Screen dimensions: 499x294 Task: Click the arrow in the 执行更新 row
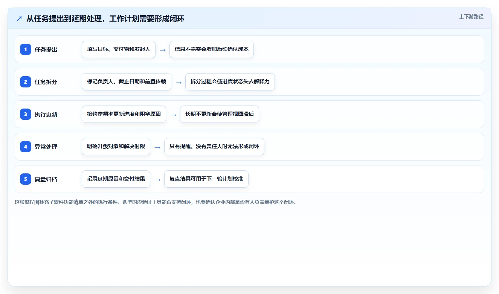(173, 115)
